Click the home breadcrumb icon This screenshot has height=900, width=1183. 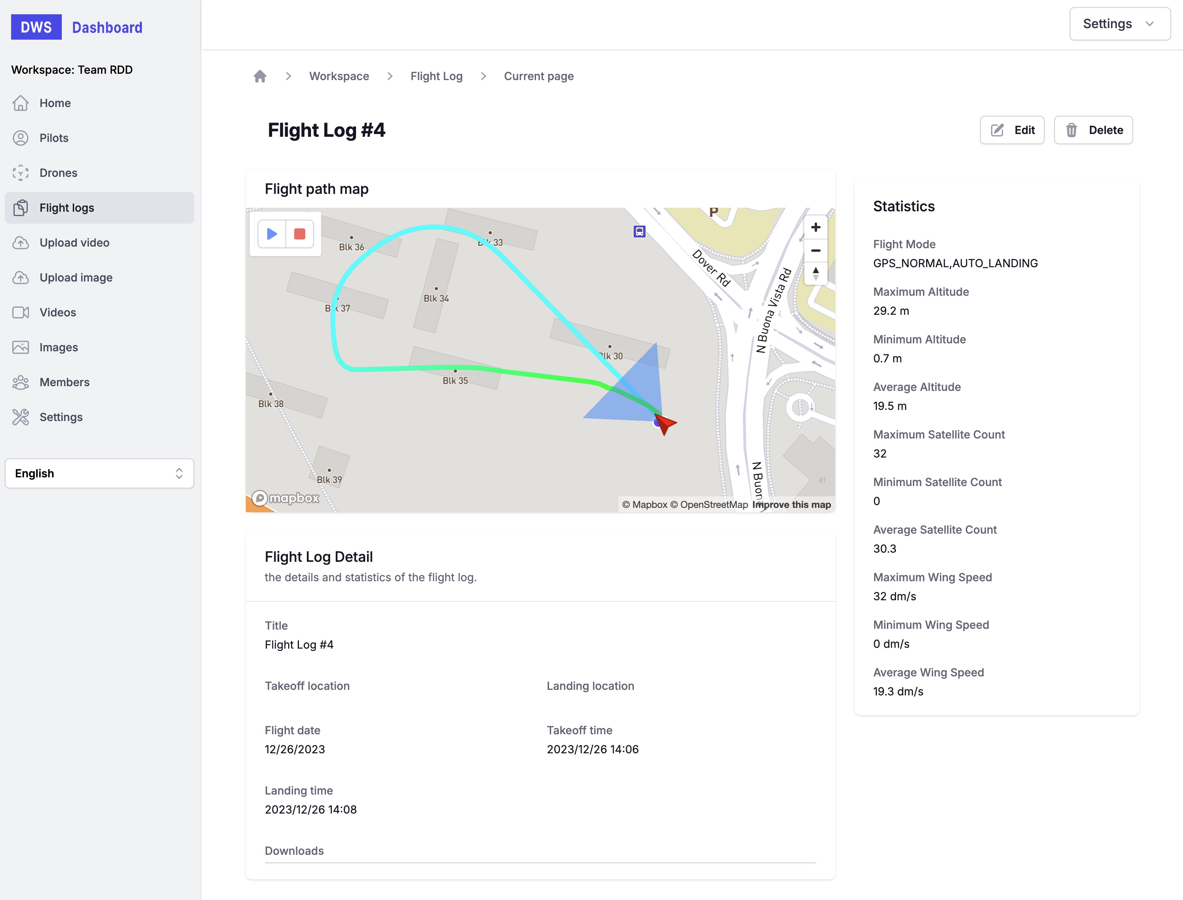pyautogui.click(x=260, y=76)
